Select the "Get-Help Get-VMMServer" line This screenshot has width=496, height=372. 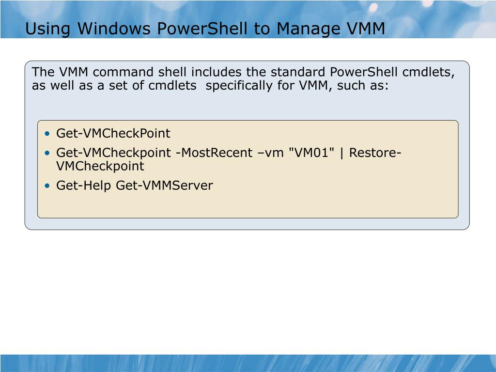(x=135, y=186)
